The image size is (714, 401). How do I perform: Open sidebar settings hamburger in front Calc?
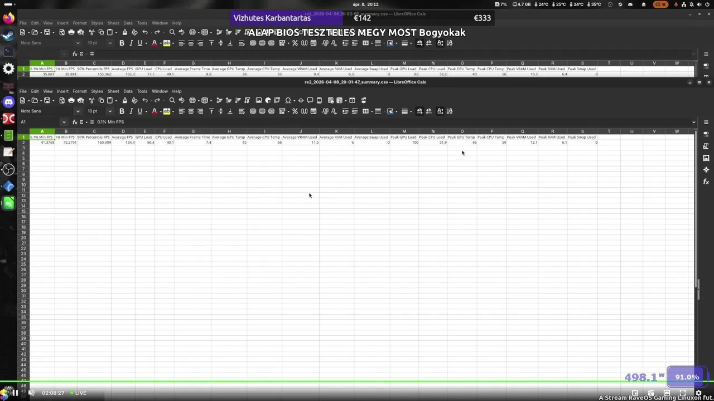pos(706,122)
